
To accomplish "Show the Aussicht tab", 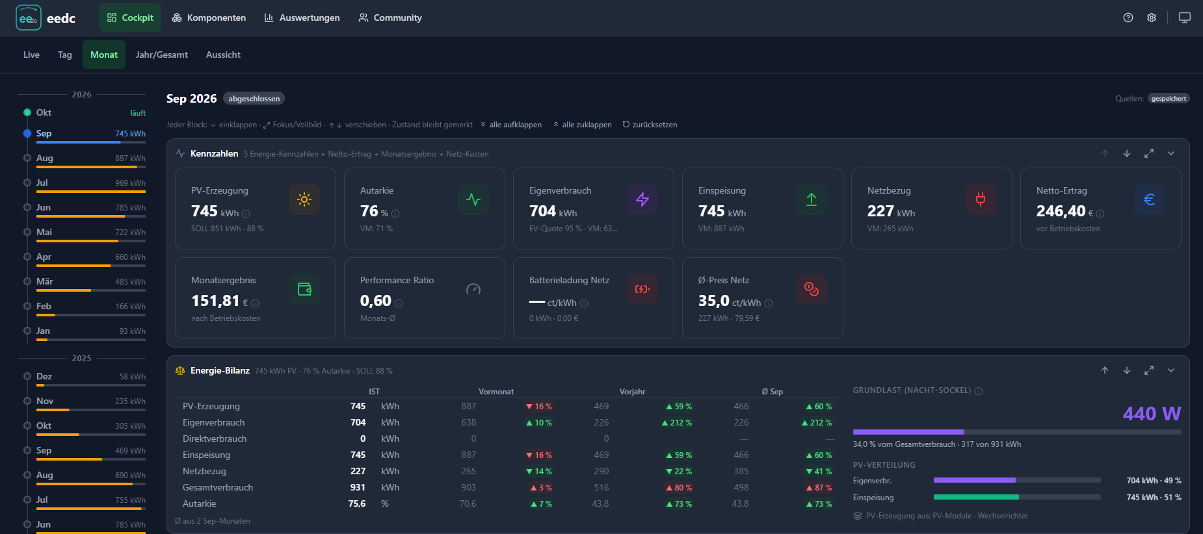I will 223,55.
